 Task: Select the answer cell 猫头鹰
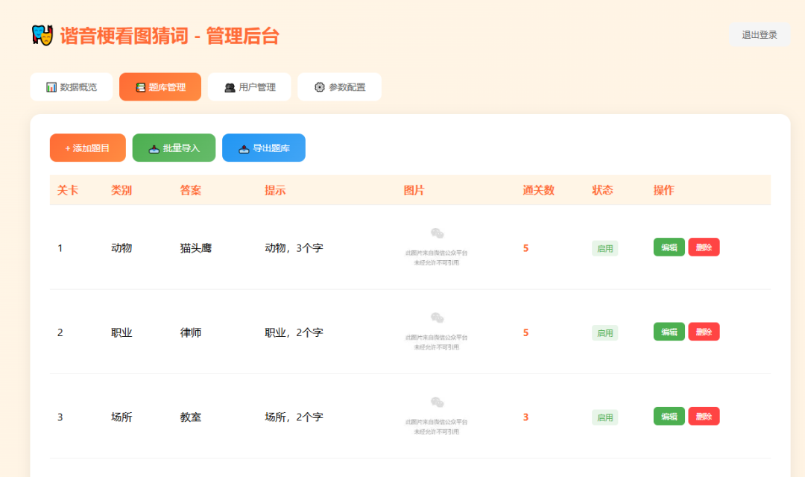coord(196,248)
